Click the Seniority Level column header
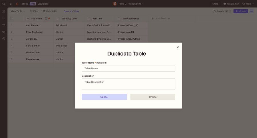The height and width of the screenshot is (138, 257). tap(69, 19)
